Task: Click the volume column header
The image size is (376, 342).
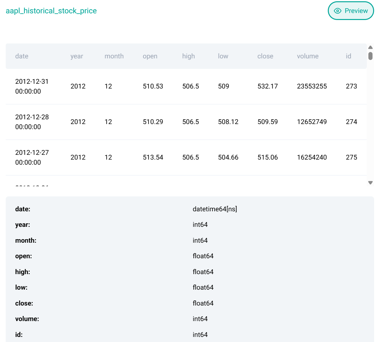Action: click(x=308, y=56)
